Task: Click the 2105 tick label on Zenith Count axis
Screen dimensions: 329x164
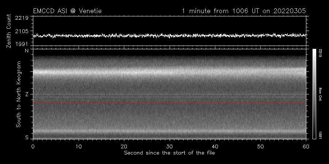Action: [x=22, y=31]
